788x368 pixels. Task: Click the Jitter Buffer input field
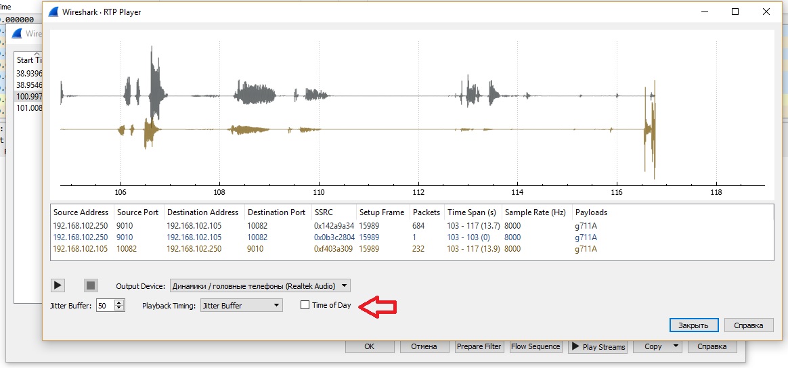point(105,306)
